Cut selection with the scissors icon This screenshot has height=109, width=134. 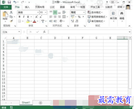pos(11,12)
